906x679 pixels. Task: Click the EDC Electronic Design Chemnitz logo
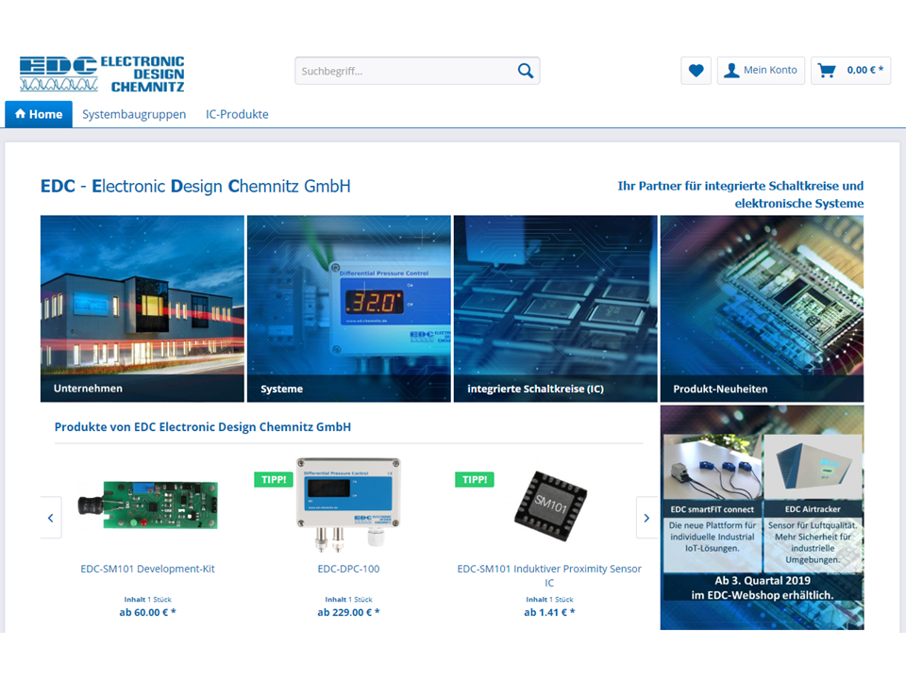pyautogui.click(x=102, y=74)
